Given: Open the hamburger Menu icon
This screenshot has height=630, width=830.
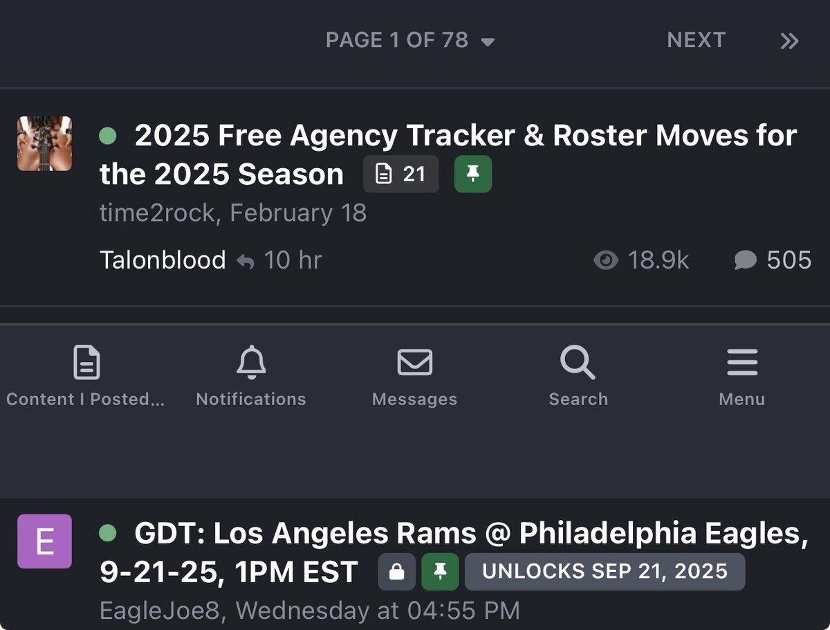Looking at the screenshot, I should coord(741,362).
